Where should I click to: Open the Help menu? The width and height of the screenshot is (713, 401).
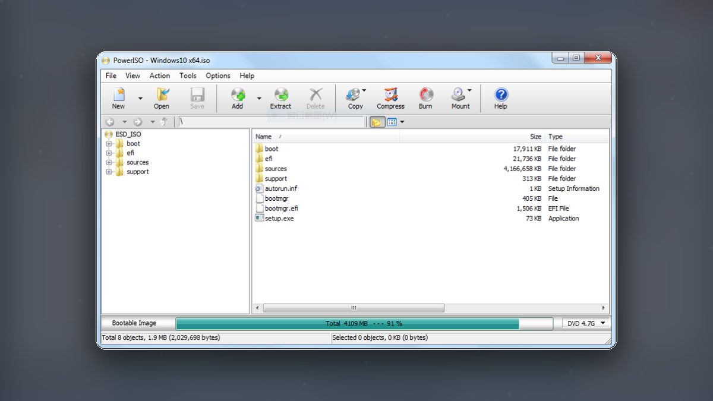(x=247, y=75)
